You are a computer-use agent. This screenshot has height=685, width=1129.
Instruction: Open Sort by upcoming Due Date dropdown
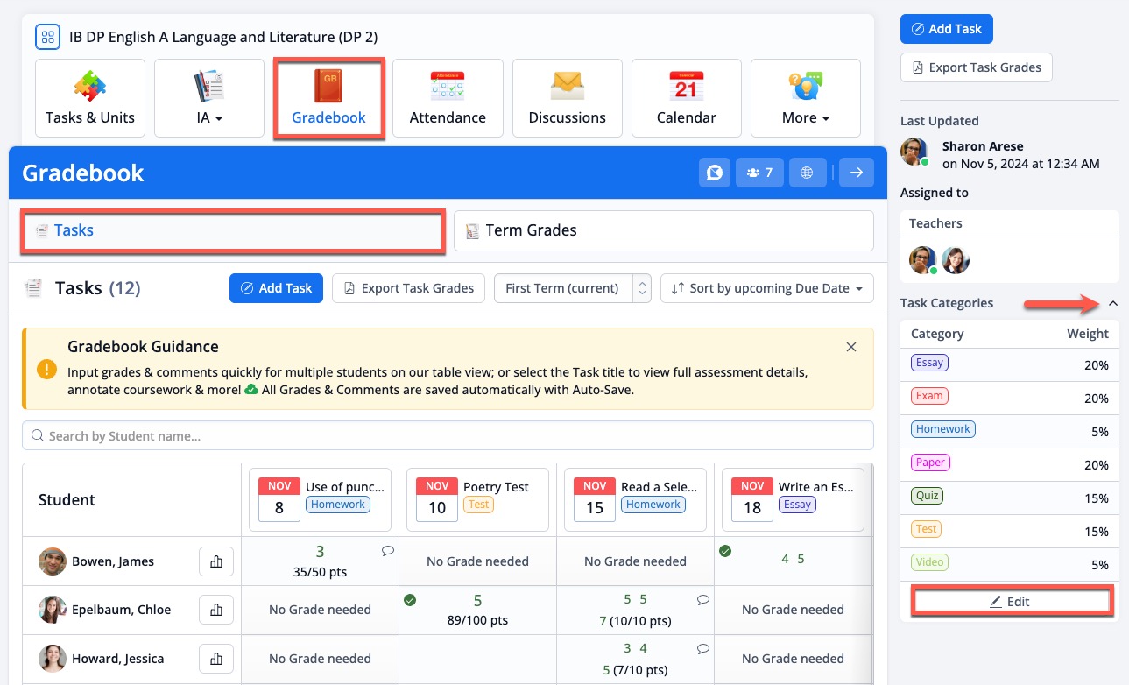(x=767, y=288)
